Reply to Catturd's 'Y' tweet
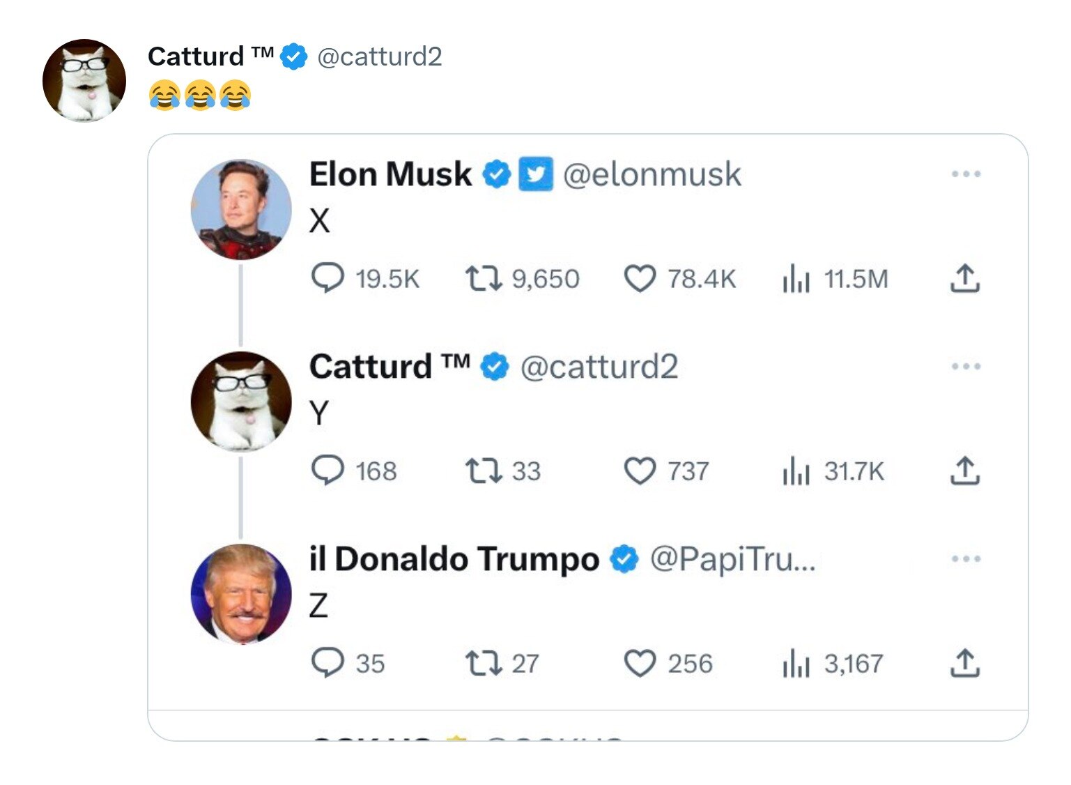 [328, 471]
